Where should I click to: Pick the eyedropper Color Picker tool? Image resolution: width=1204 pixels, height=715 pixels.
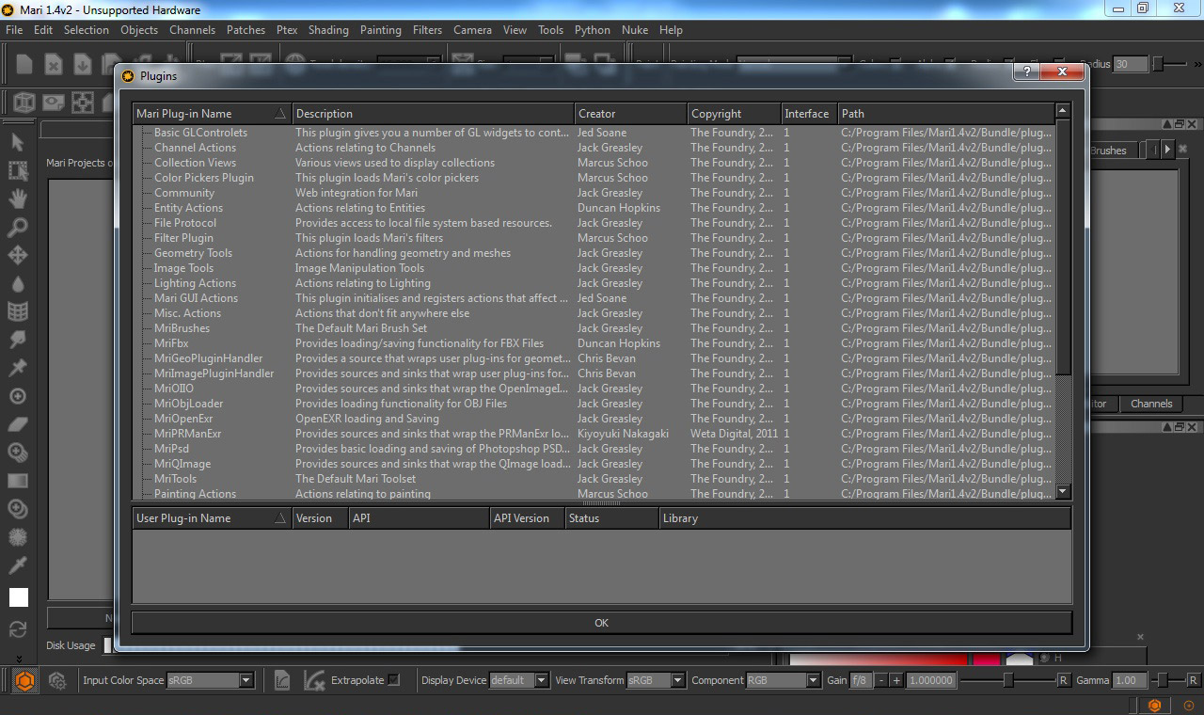point(17,565)
